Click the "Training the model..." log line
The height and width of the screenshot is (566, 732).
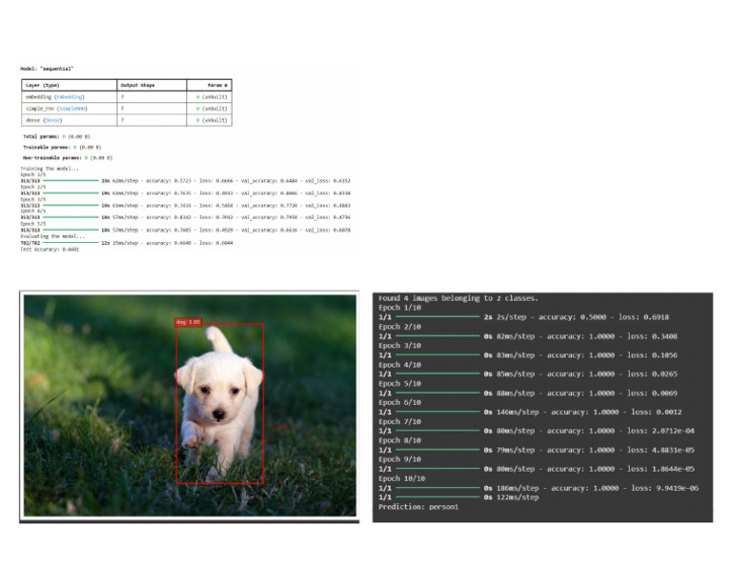(x=46, y=168)
